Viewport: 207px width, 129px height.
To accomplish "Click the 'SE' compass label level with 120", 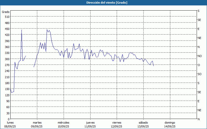I will point(199,92).
